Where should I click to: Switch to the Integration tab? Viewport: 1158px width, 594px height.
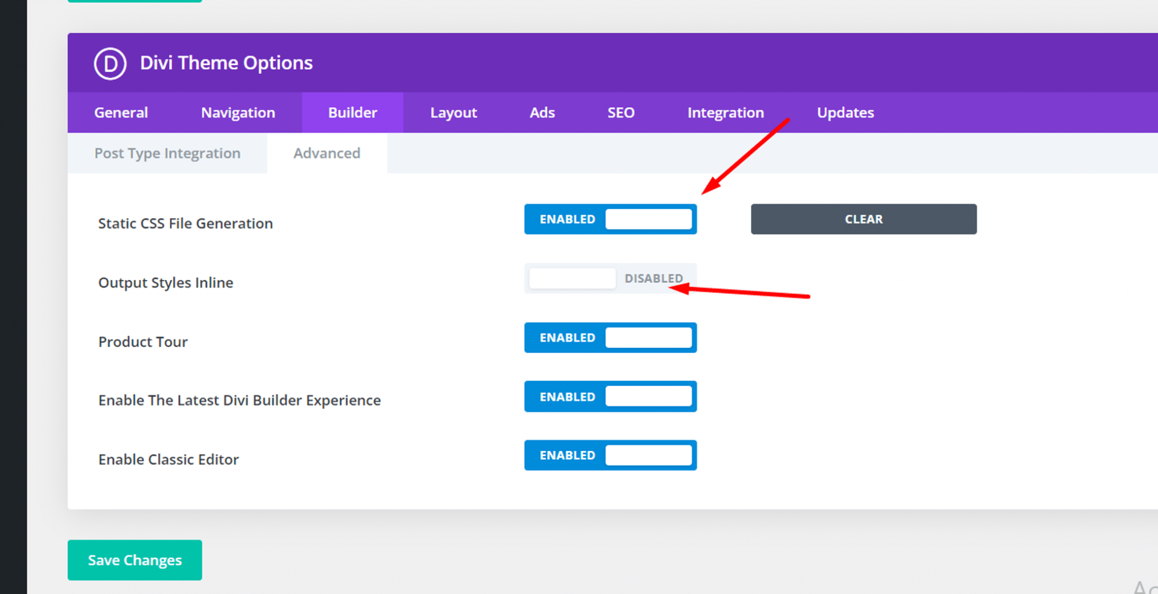click(726, 113)
